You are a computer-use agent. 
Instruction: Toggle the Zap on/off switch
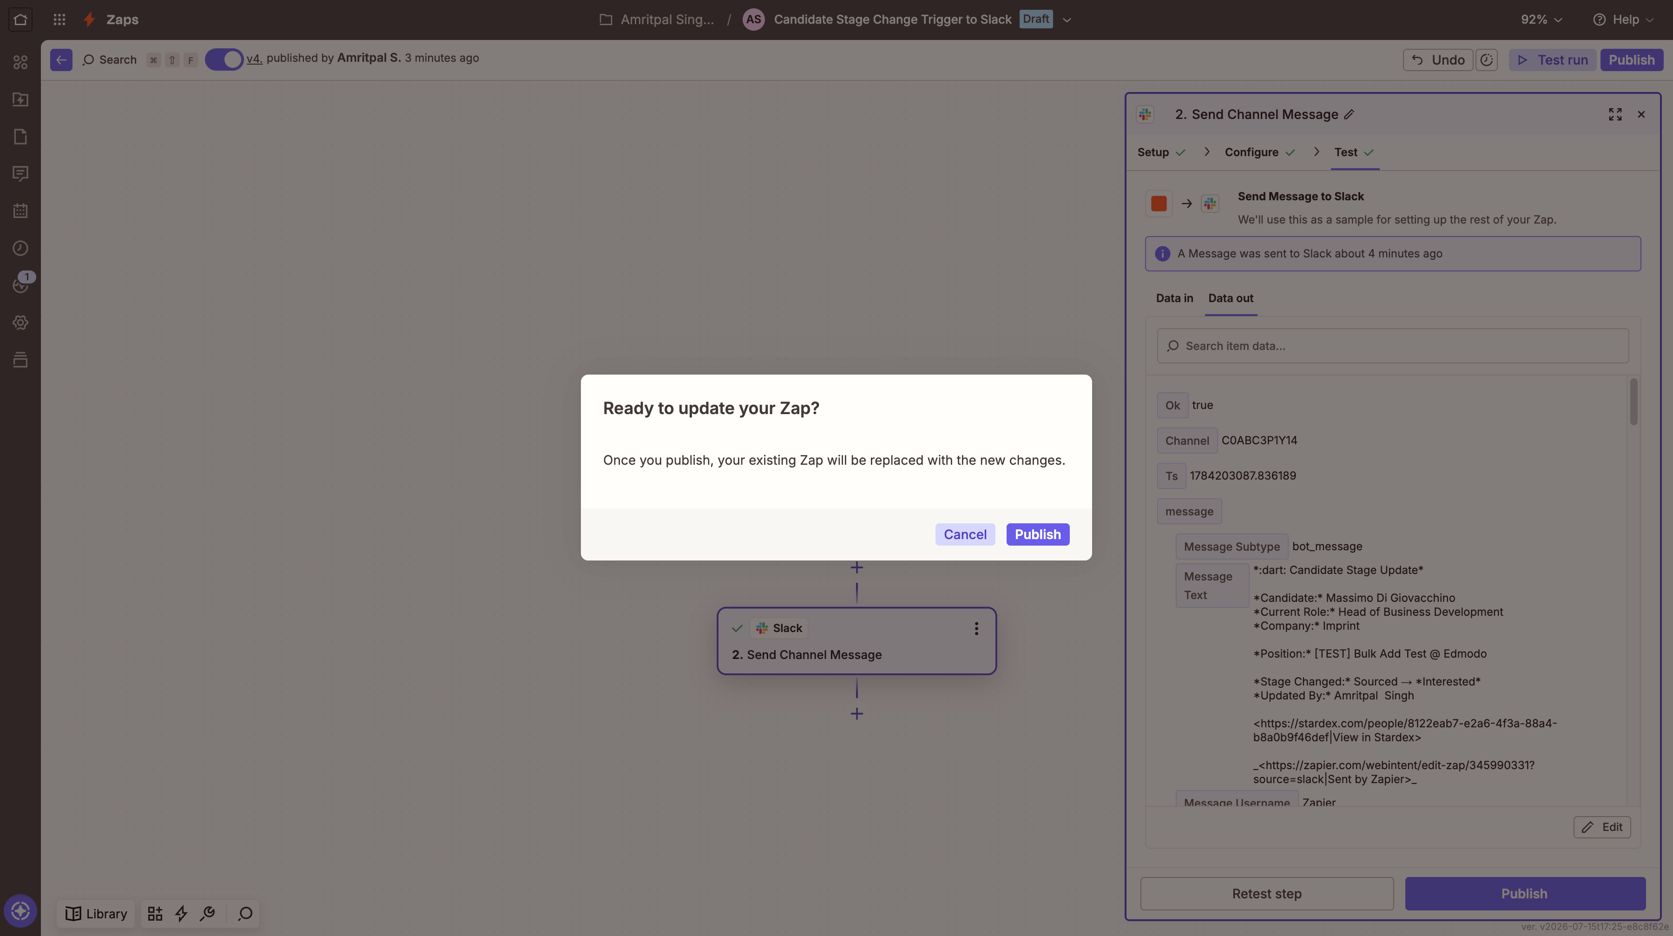pos(224,59)
